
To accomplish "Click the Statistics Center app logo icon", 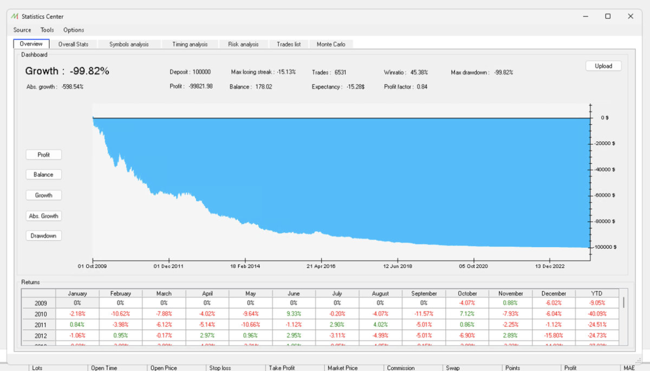I will [x=15, y=17].
